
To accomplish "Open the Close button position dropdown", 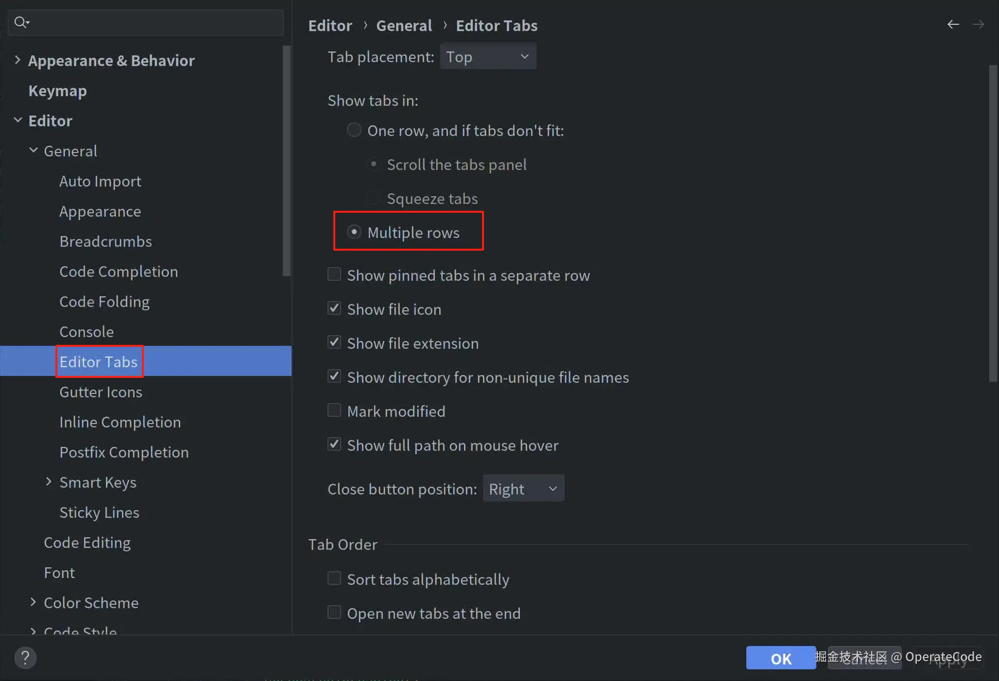I will pos(523,489).
